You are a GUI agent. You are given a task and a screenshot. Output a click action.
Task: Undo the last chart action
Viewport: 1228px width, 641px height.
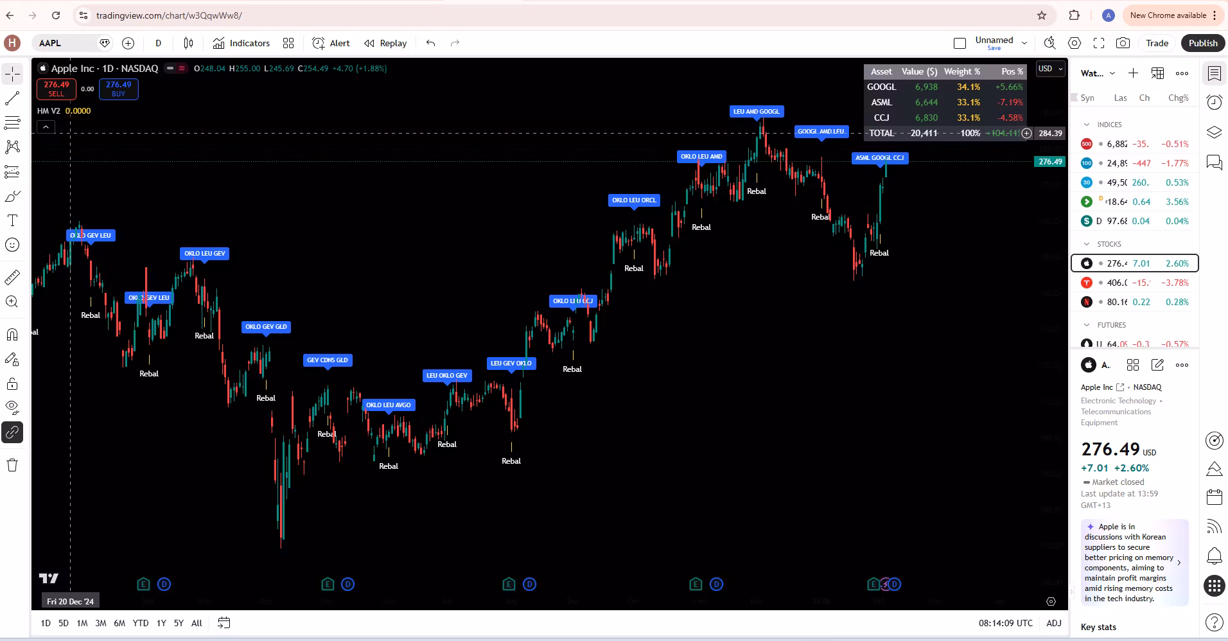pos(431,43)
